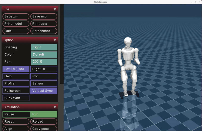The width and height of the screenshot is (202, 131).
Task: Collapse the File section triangle
Action: tap(55, 9)
